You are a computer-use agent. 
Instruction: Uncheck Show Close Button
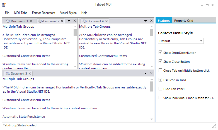pyautogui.click(x=161, y=61)
